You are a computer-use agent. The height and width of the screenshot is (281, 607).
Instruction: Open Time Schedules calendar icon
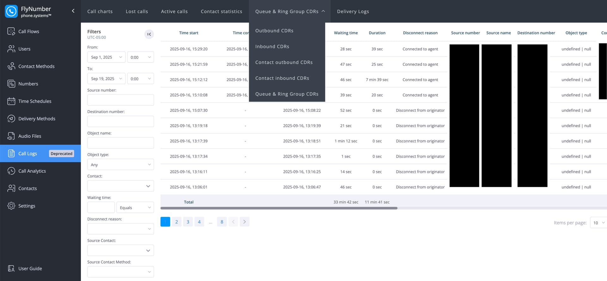11,101
